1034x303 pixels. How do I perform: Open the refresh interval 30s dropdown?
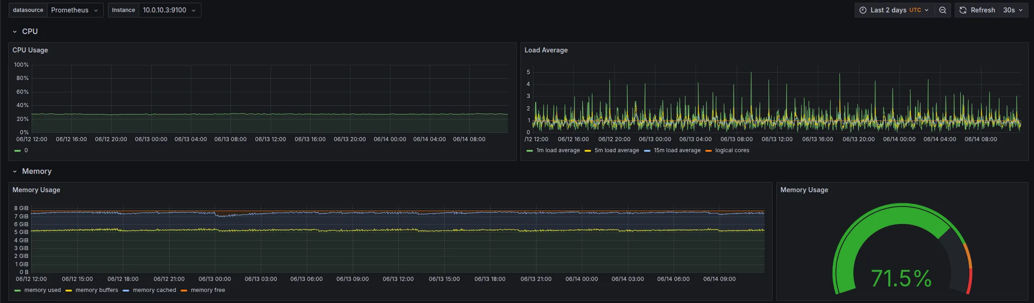point(1013,10)
